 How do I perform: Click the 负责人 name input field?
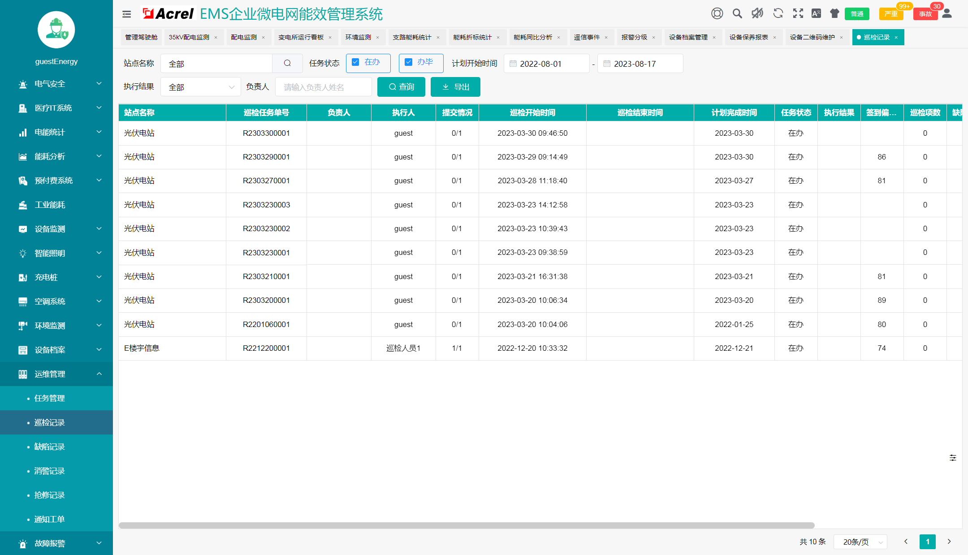pyautogui.click(x=323, y=87)
